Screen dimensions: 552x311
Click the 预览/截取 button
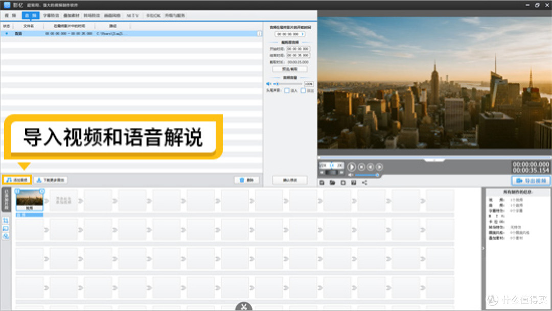[290, 69]
